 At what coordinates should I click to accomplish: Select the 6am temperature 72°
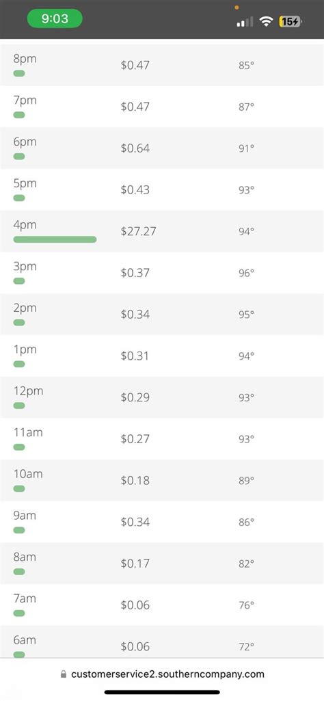pyautogui.click(x=246, y=646)
